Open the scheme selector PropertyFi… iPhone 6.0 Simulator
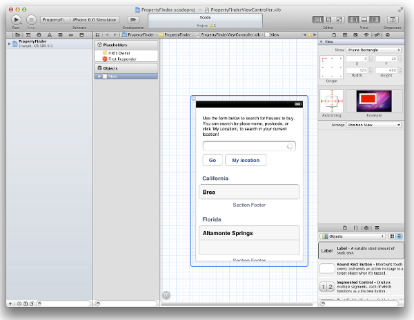 point(79,19)
